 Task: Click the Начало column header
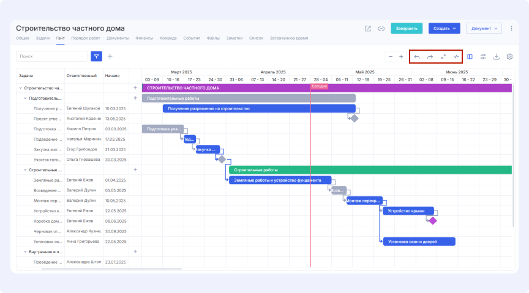[112, 76]
